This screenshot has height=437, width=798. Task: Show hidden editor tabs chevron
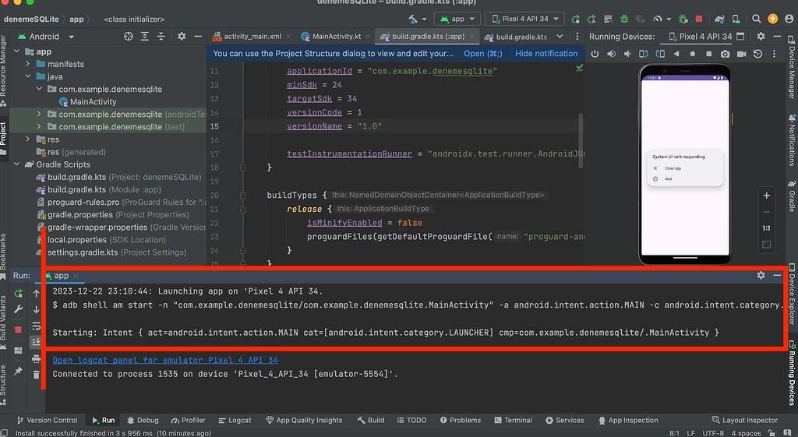[560, 36]
